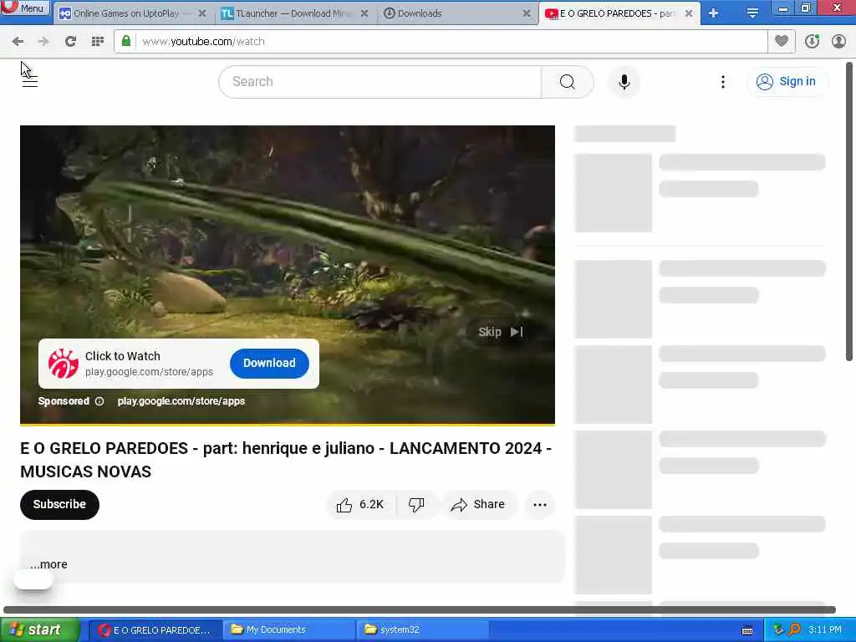
Task: Share the video
Action: coord(478,505)
